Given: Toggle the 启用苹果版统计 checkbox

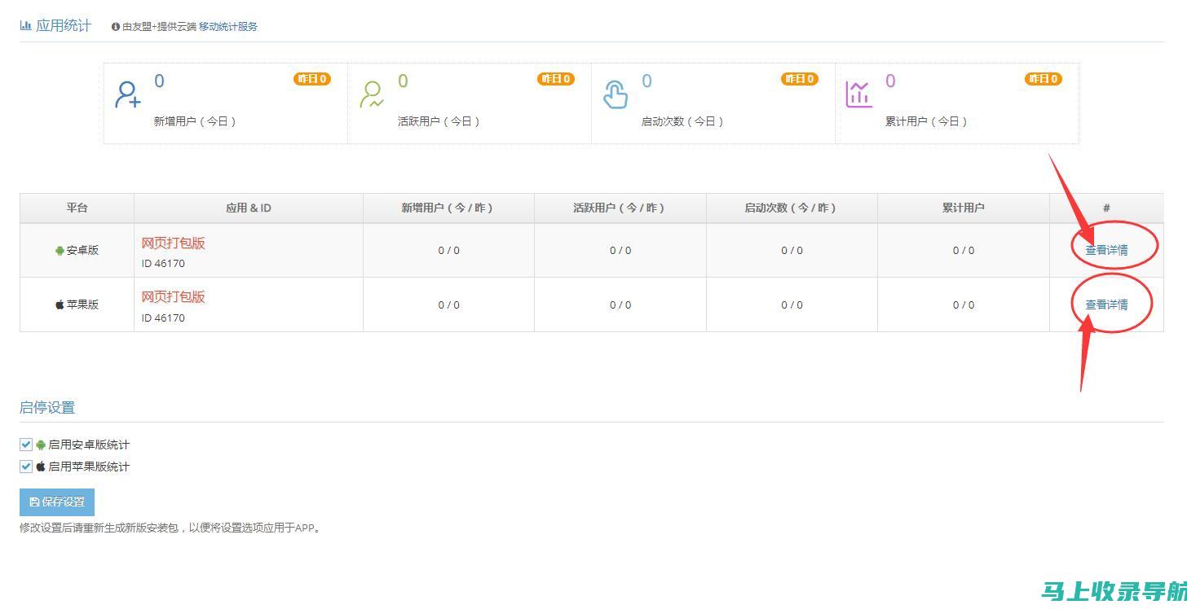Looking at the screenshot, I should tap(26, 467).
